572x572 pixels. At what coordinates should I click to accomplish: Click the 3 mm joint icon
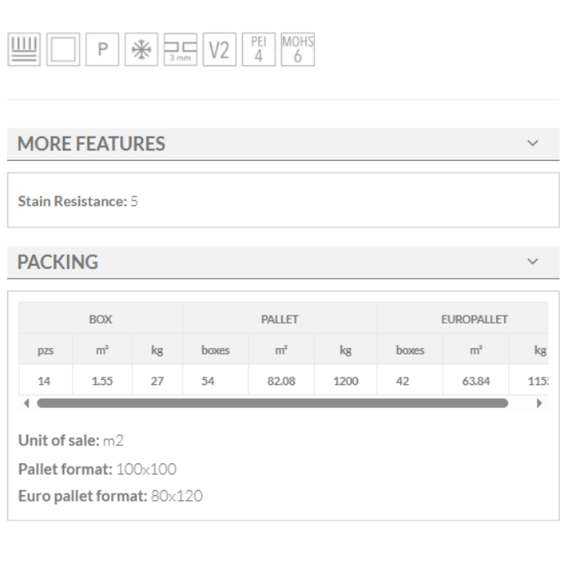[179, 49]
